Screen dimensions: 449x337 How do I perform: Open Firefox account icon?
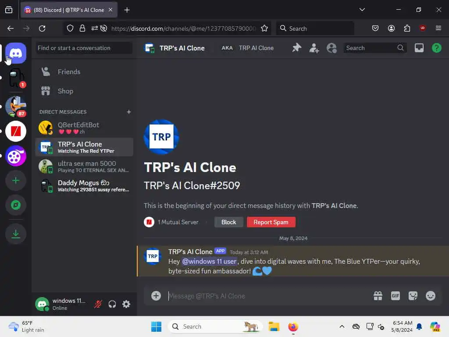tap(391, 28)
